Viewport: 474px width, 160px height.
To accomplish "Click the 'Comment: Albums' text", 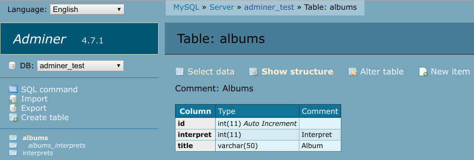I will tap(214, 89).
